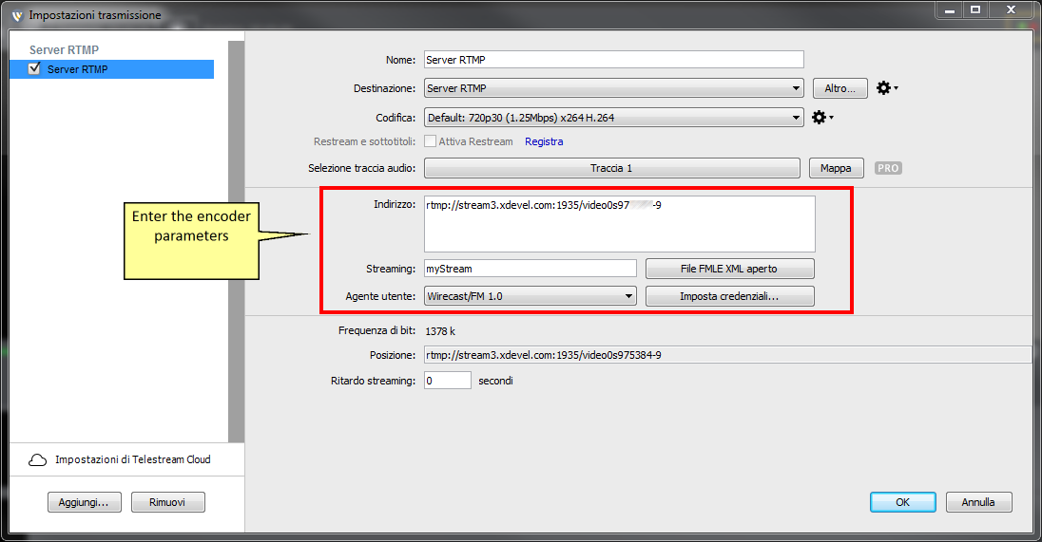Viewport: 1042px width, 542px height.
Task: Click the Registra link
Action: tap(544, 141)
